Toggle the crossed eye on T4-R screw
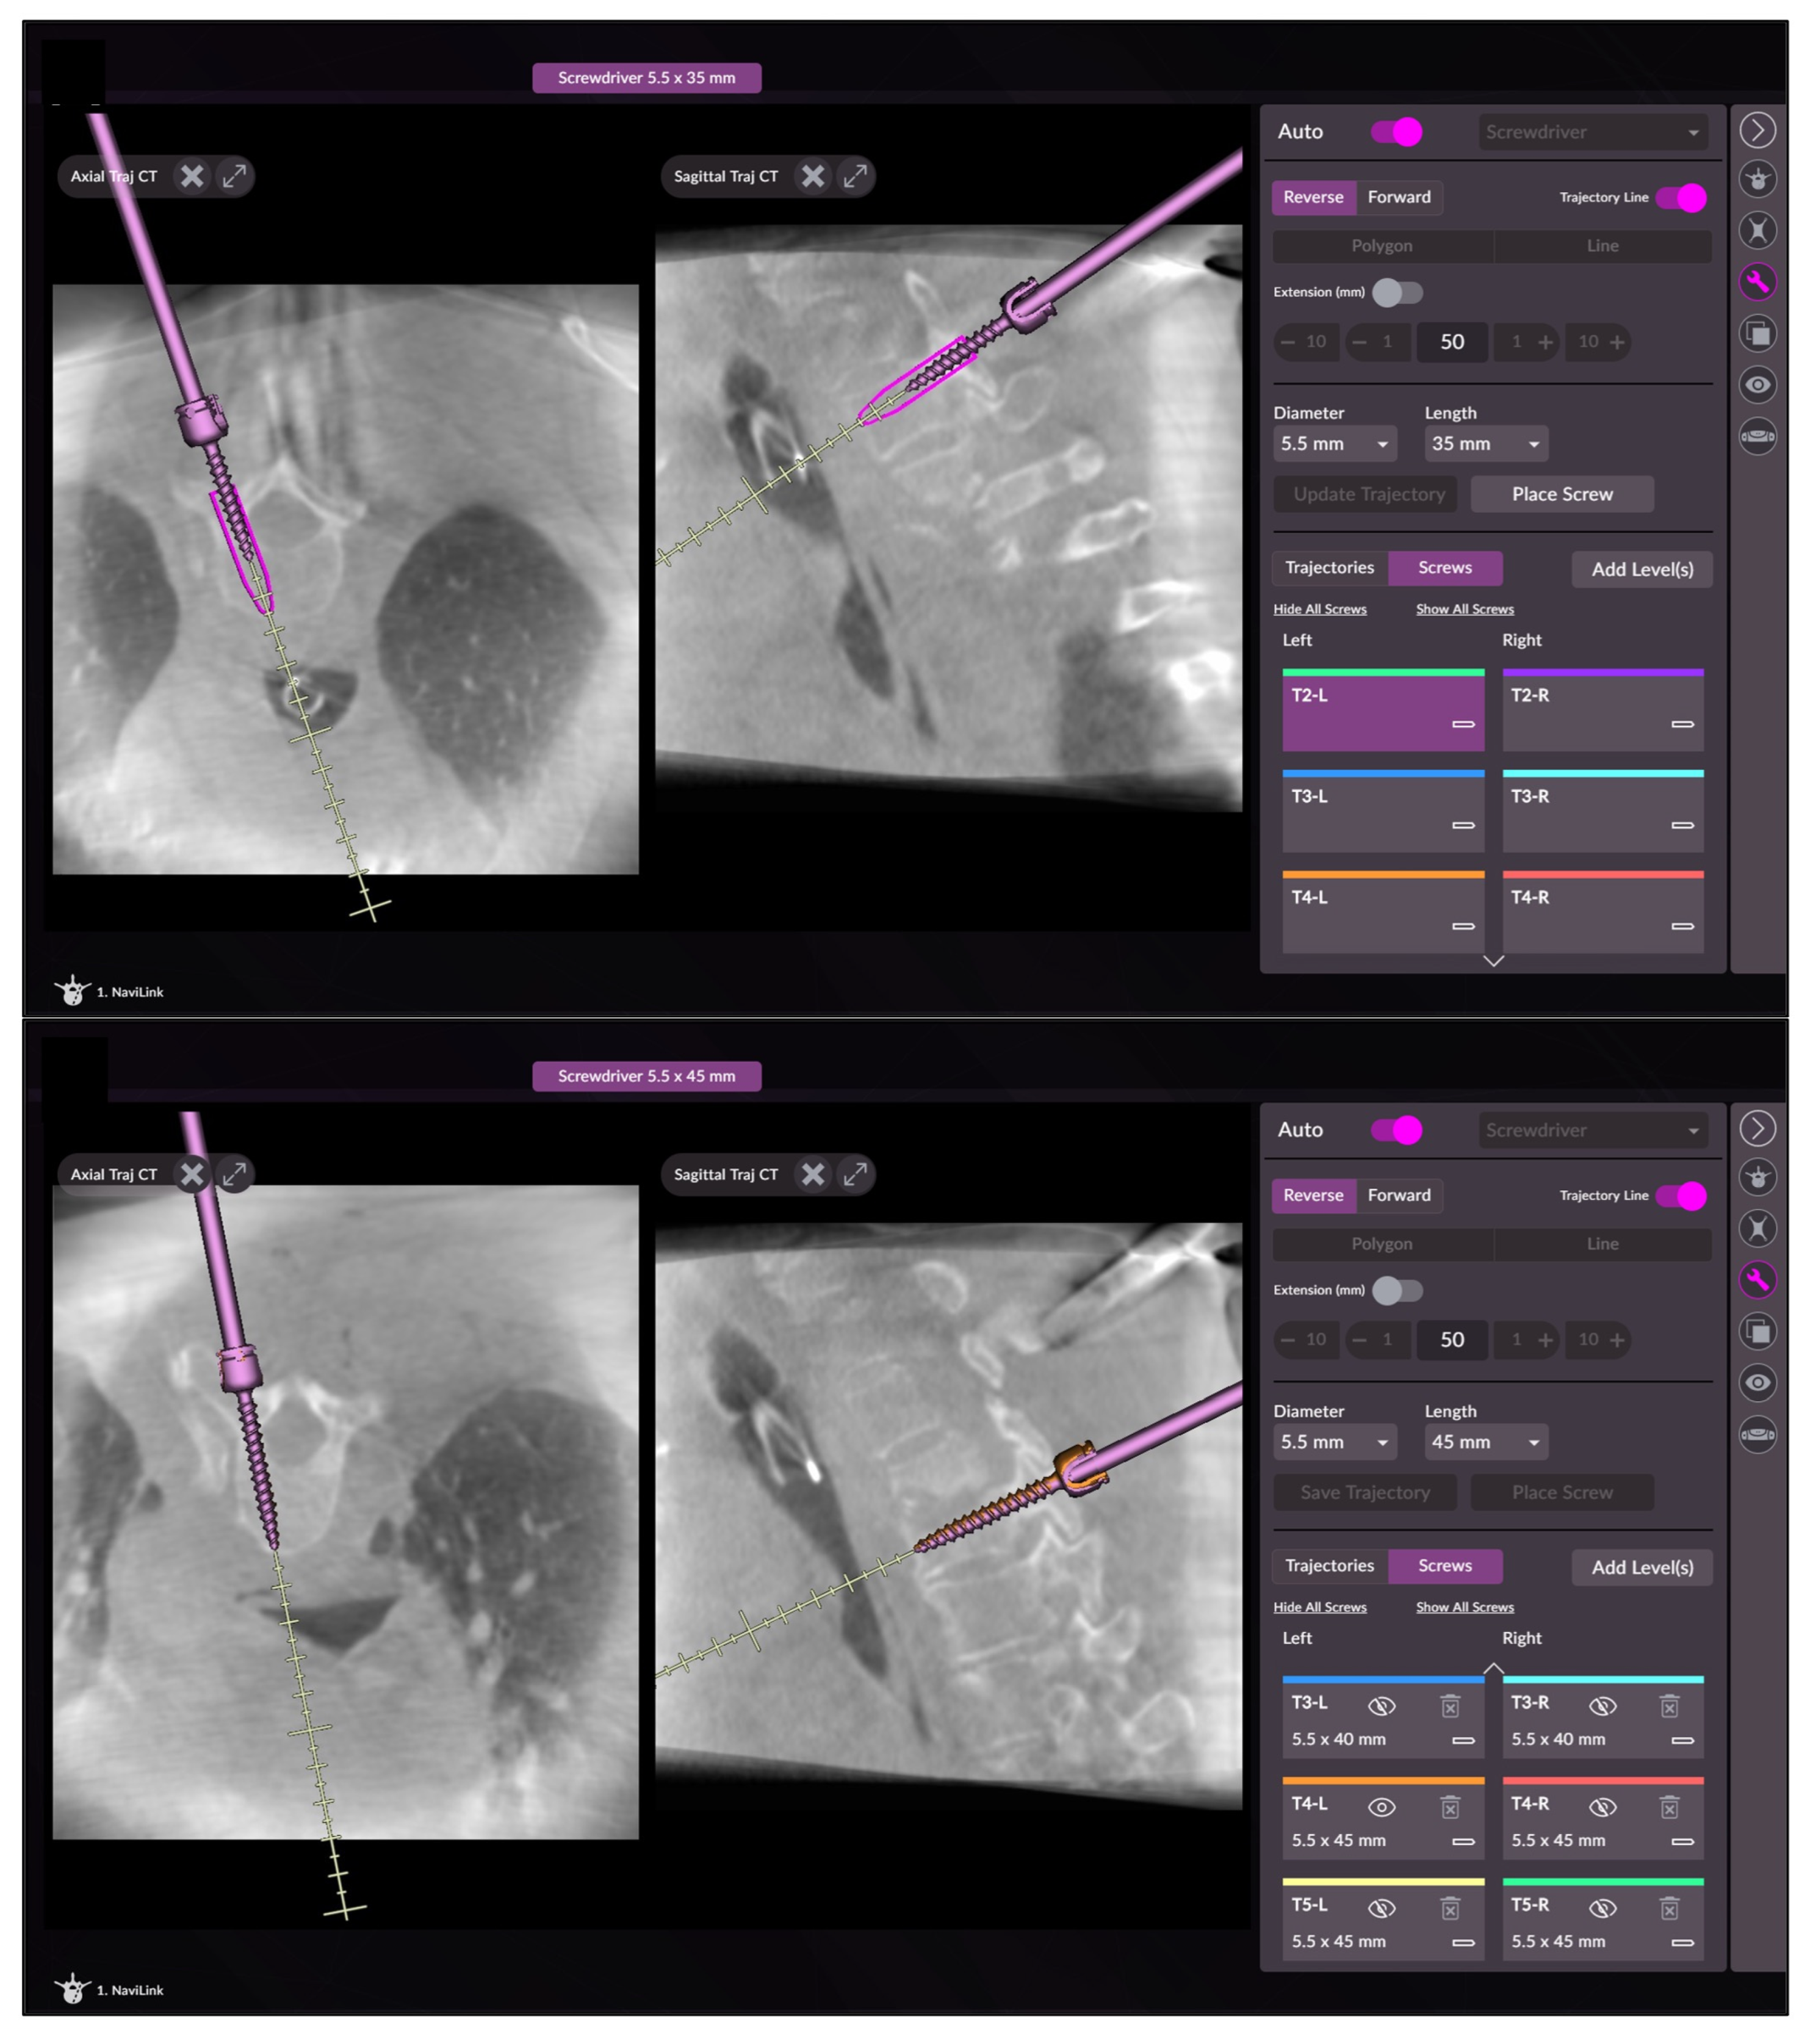 point(1602,1807)
